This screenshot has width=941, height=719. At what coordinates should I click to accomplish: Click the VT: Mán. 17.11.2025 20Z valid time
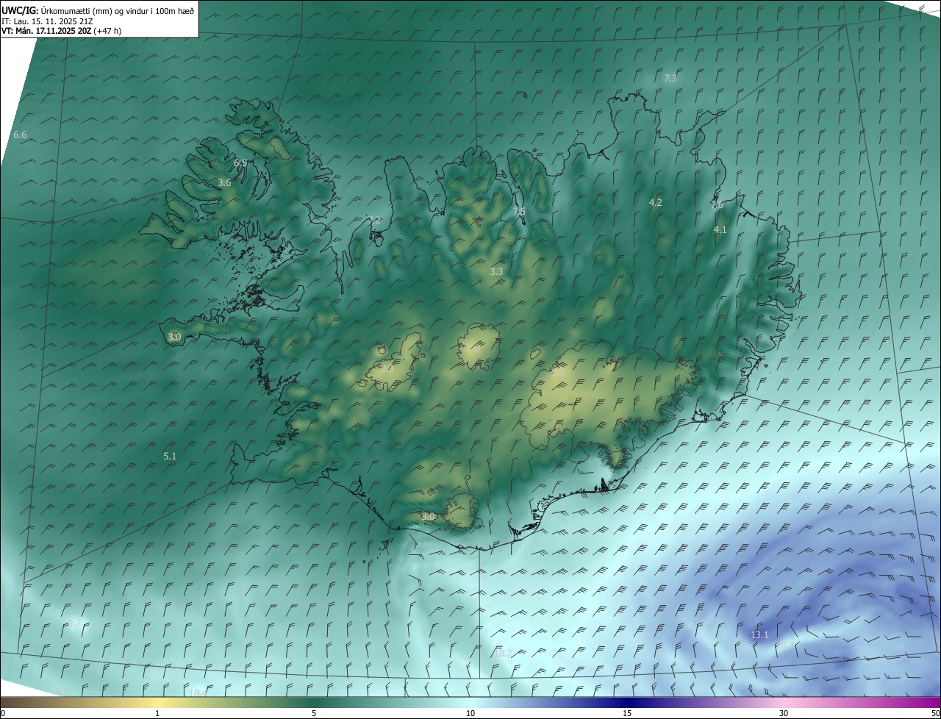[61, 30]
